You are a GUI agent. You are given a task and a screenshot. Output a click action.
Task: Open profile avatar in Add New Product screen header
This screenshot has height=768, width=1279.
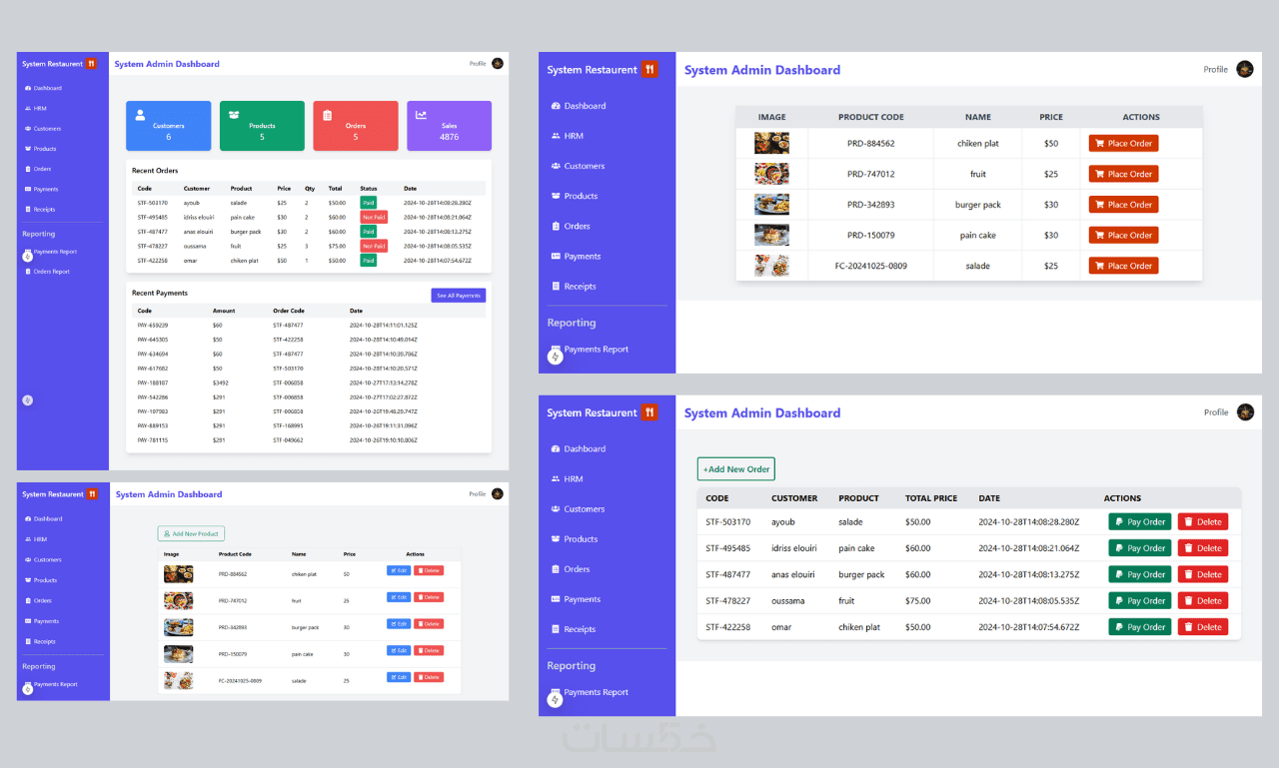click(498, 494)
